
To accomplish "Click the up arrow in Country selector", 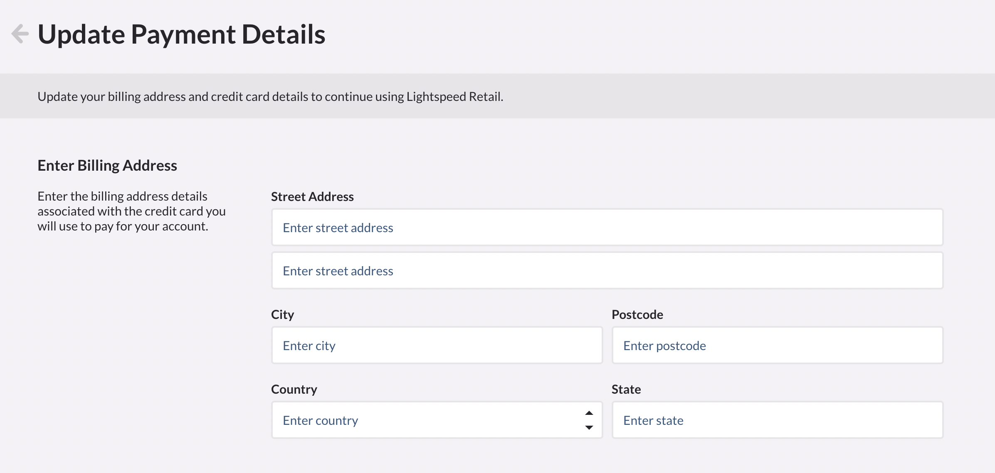I will (589, 413).
